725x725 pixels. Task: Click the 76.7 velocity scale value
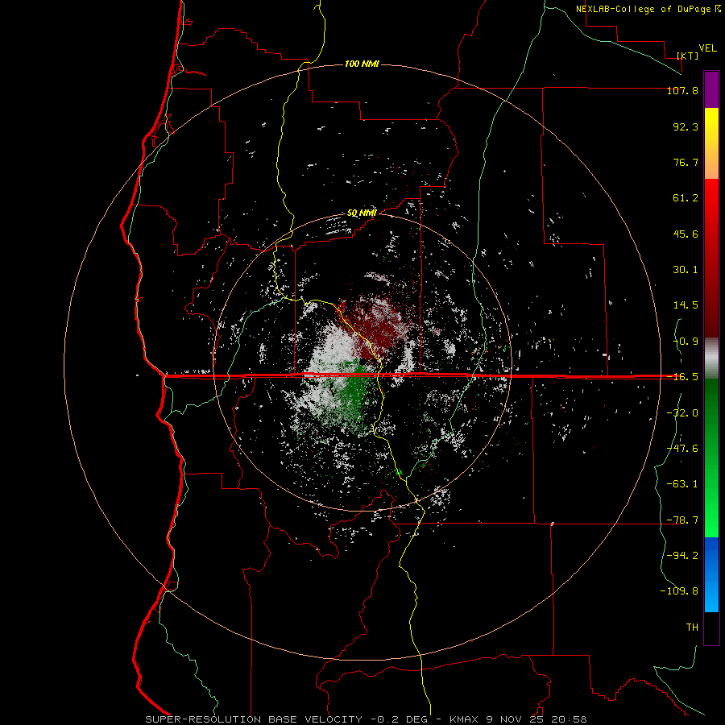coord(686,162)
